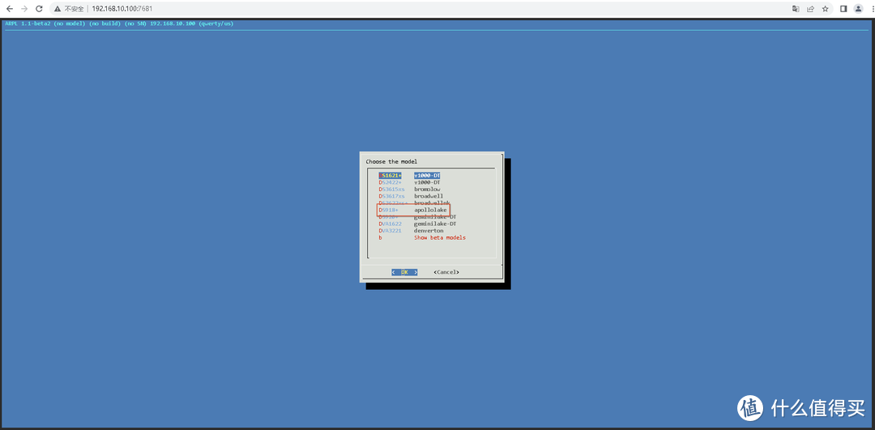Open the profile avatar icon
The width and height of the screenshot is (875, 430).
tap(858, 9)
